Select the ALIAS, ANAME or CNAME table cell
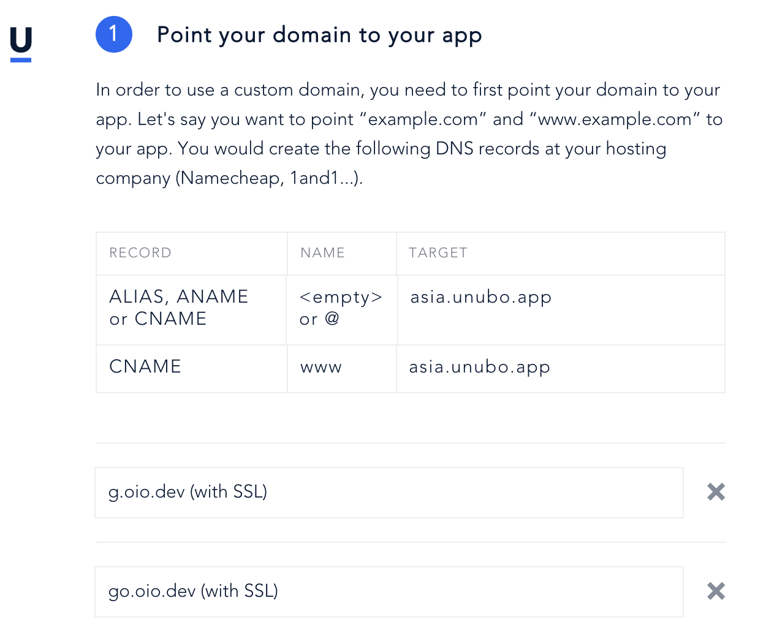 point(178,308)
